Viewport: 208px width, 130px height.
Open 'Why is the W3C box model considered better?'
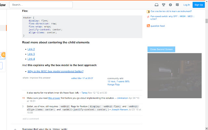[56, 71]
